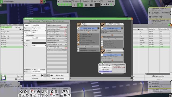Click the Preis input field

(x=39, y=33)
